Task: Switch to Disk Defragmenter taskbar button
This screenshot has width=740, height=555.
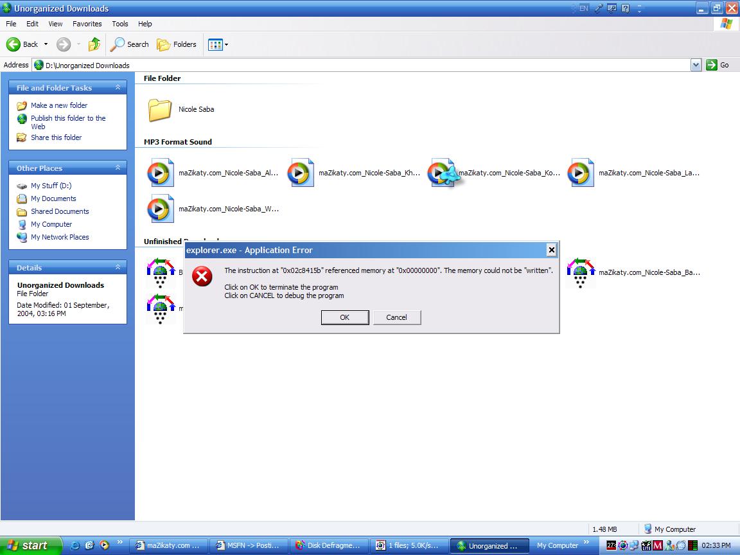Action: [328, 545]
